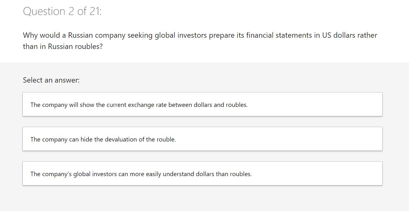Mark 'can hide the devaluation of the rouble' answer

[x=103, y=139]
